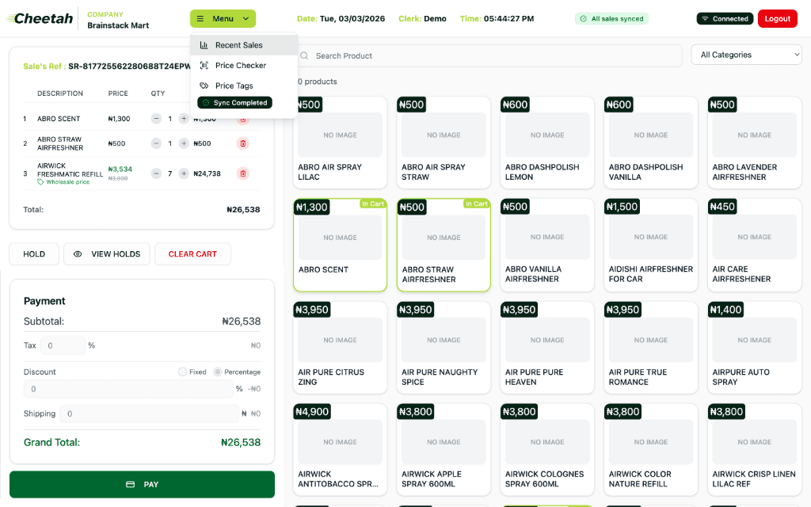Click the hamburger icon in Menu button
This screenshot has height=507, width=811.
(x=200, y=19)
